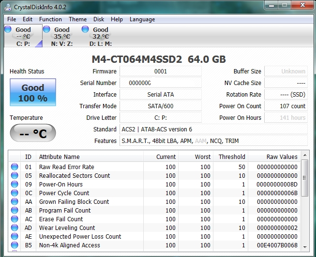The image size is (316, 257).
Task: Click status orb for Program Fail Count
Action: (15, 210)
